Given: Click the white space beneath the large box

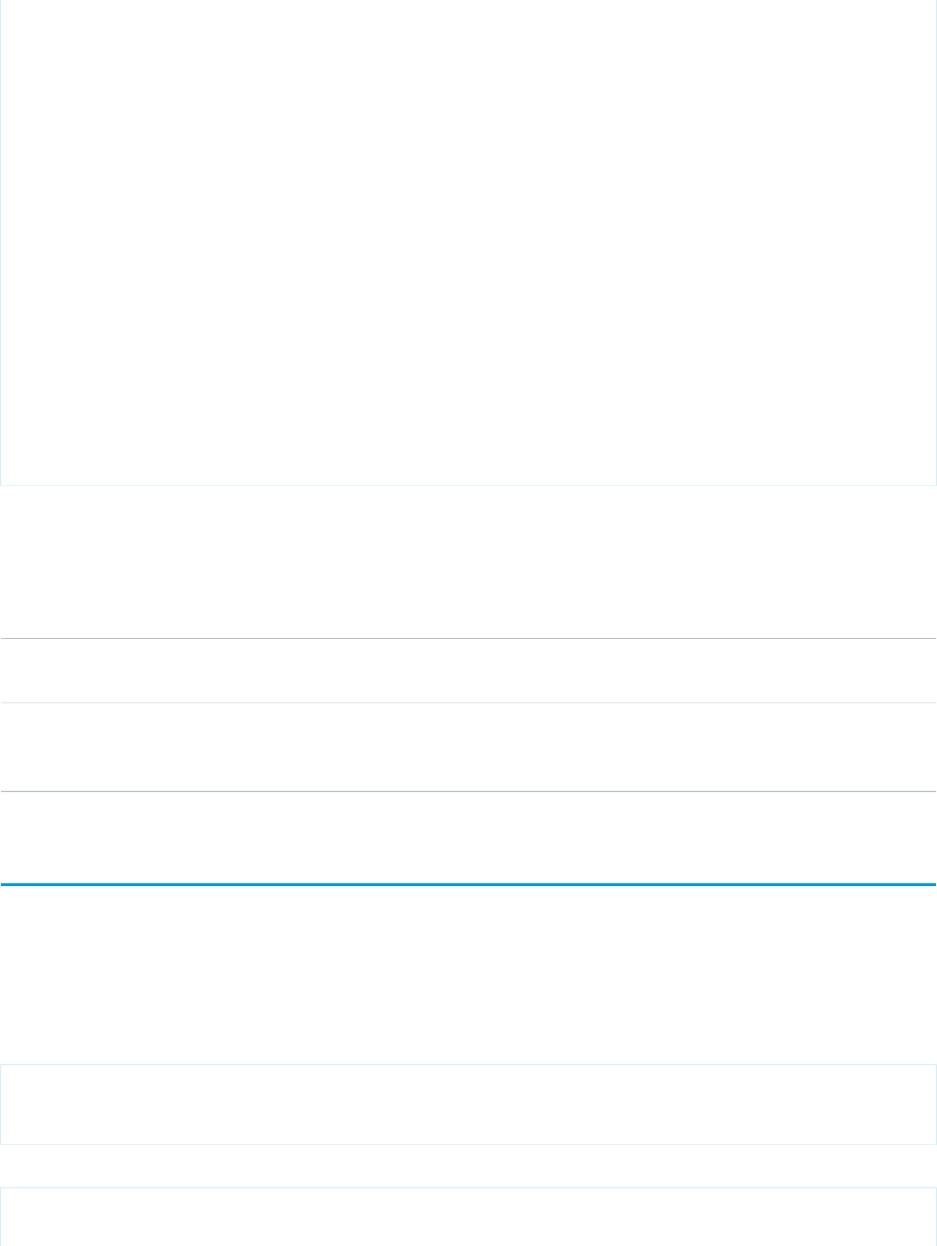Looking at the screenshot, I should coord(468,561).
